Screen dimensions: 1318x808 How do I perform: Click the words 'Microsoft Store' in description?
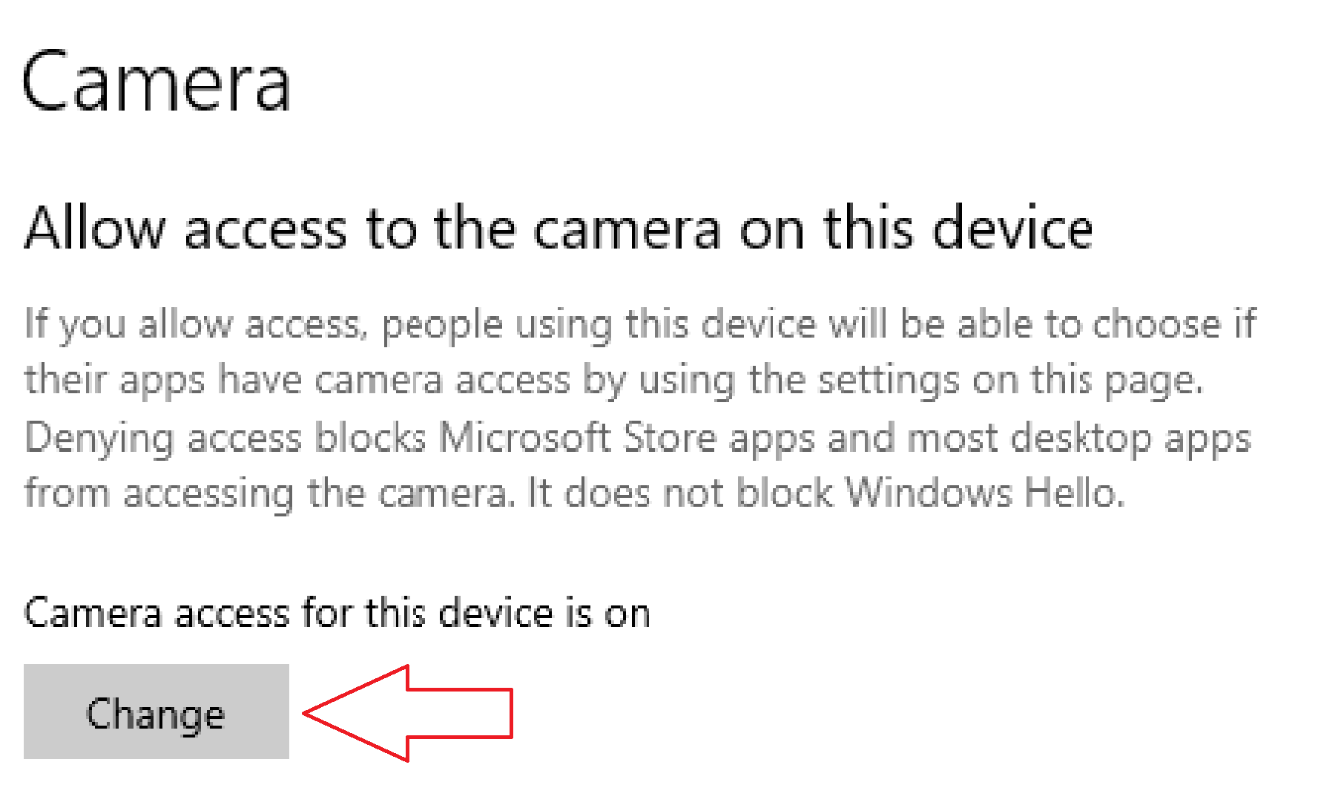coord(577,436)
